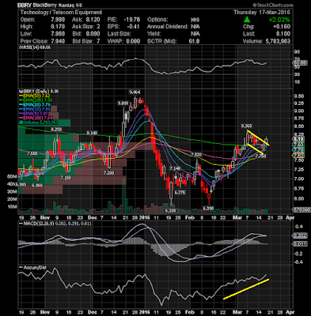Click the 7.140 price label
Viewport: 311px width, 316px height.
pyautogui.click(x=175, y=168)
